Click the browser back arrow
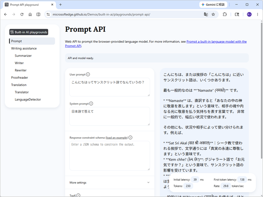 pos(5,15)
